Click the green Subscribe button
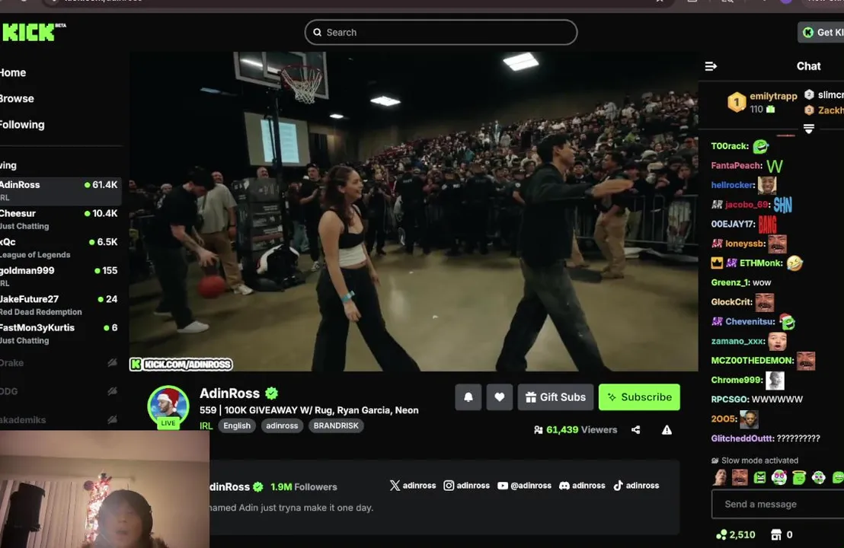 [639, 397]
